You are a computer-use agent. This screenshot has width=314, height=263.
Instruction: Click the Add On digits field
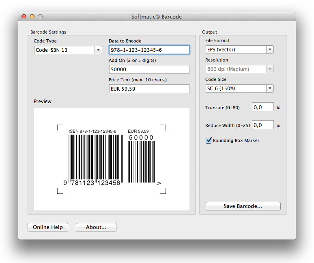(149, 69)
